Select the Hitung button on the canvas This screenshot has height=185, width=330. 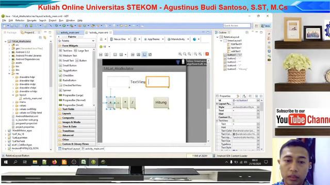[x=161, y=103]
